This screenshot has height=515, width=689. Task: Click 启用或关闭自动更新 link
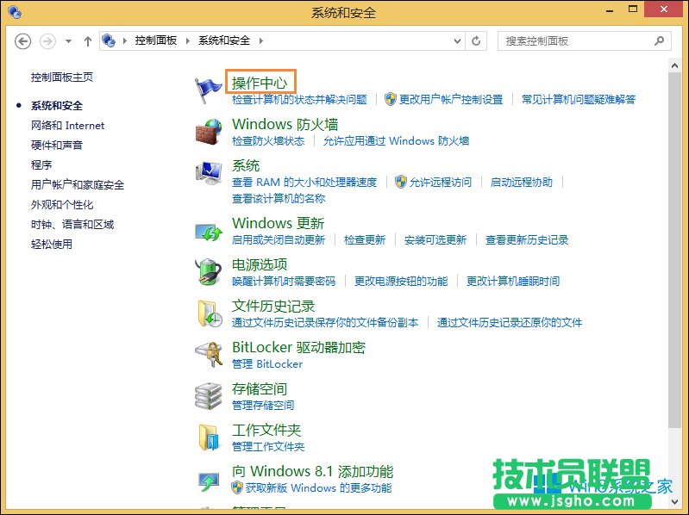(279, 240)
